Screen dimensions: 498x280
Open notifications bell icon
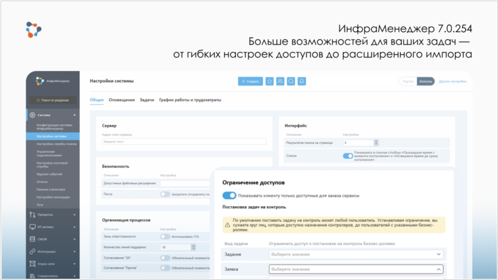pos(302,82)
